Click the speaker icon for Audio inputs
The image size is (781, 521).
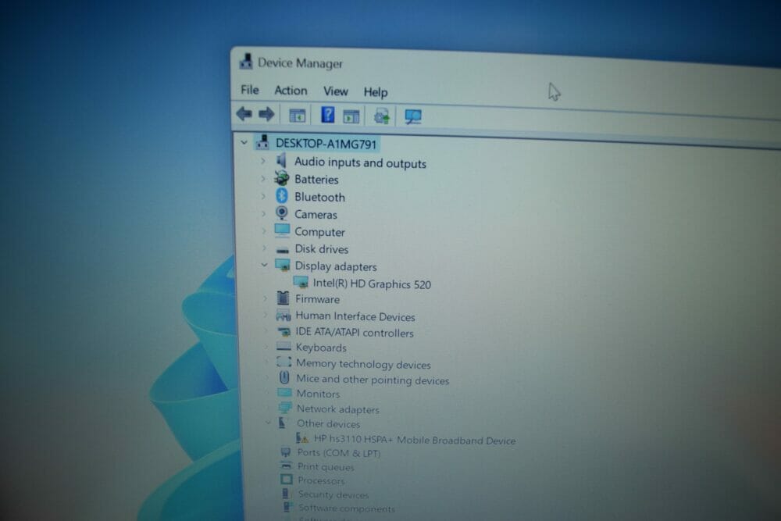click(x=281, y=160)
